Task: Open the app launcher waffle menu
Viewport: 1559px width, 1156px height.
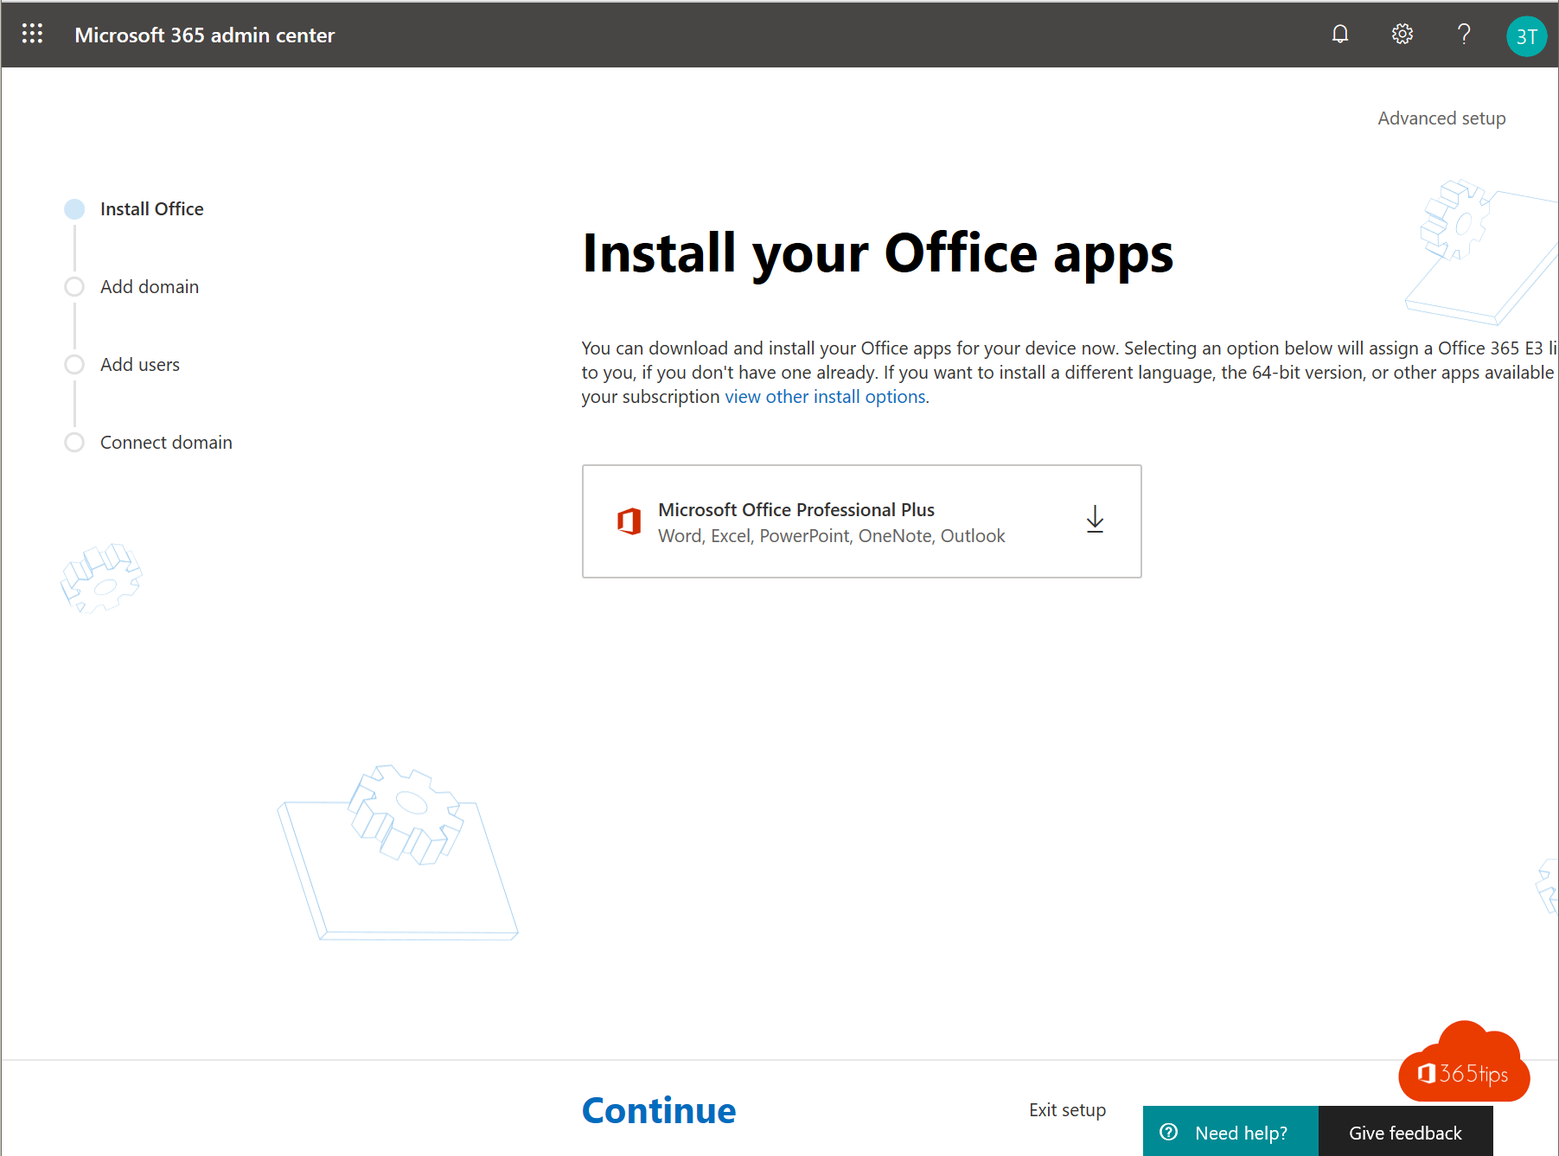Action: tap(32, 34)
